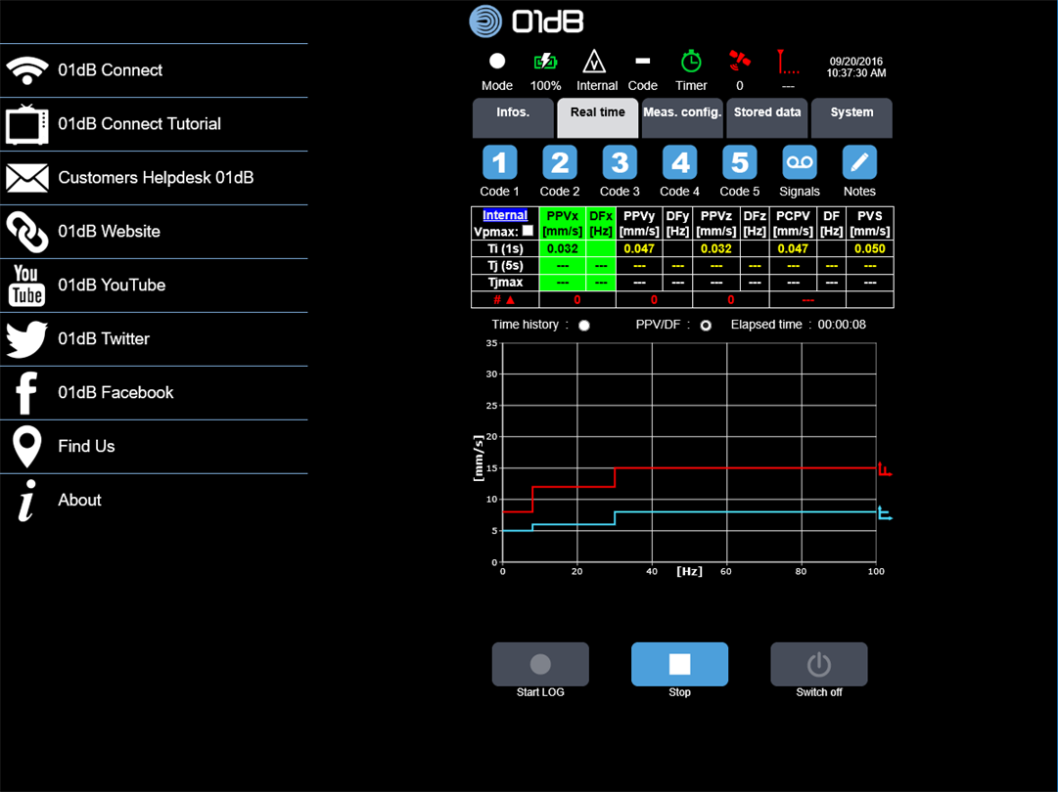Activate Code 3 button
Screen dimensions: 1058x792
pos(620,162)
